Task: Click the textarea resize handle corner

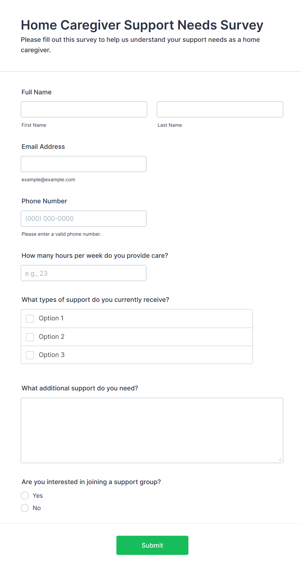Action: point(280,459)
